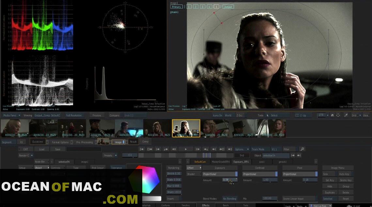Click the grayscale luminance gradient bar
The height and width of the screenshot is (207, 372).
tap(152, 199)
